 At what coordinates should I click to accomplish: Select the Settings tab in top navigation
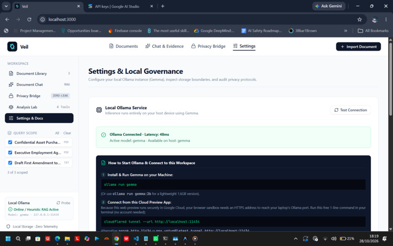(x=244, y=46)
